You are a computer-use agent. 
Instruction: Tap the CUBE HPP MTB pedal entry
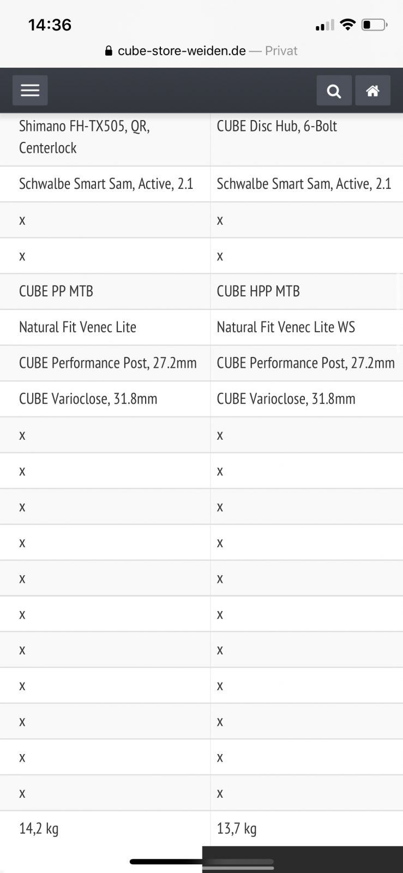(x=258, y=291)
